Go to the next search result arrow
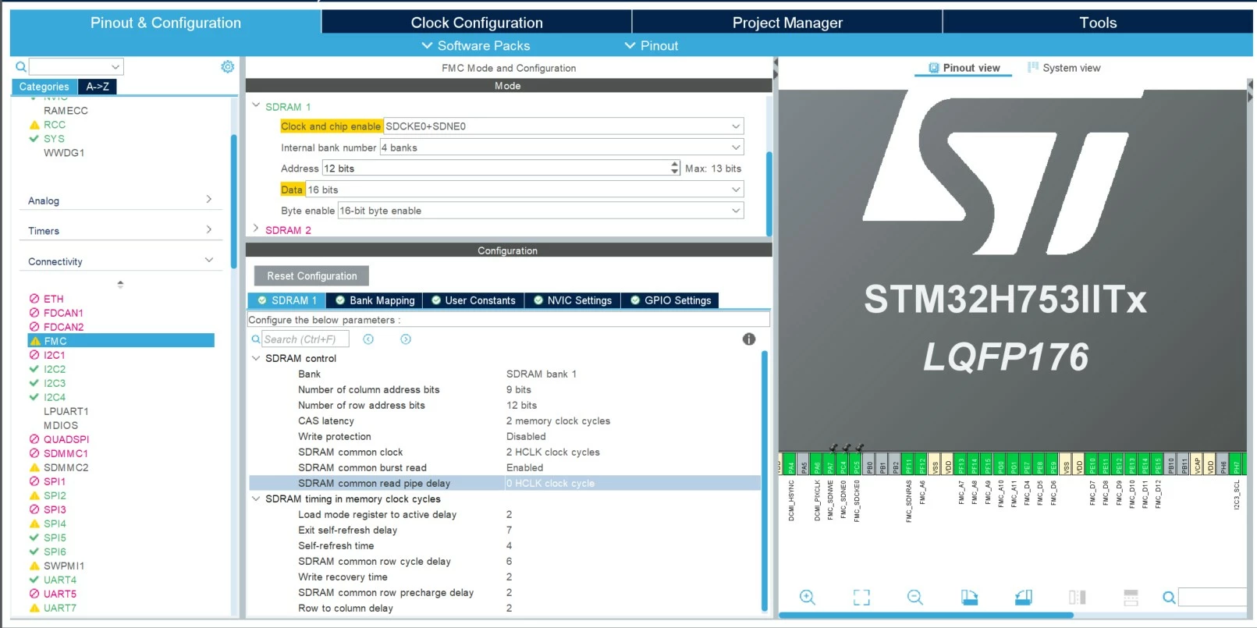1257x628 pixels. 406,339
